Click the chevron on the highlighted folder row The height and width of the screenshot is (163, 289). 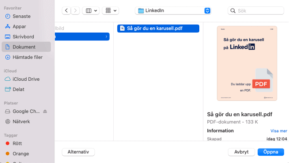(x=106, y=36)
